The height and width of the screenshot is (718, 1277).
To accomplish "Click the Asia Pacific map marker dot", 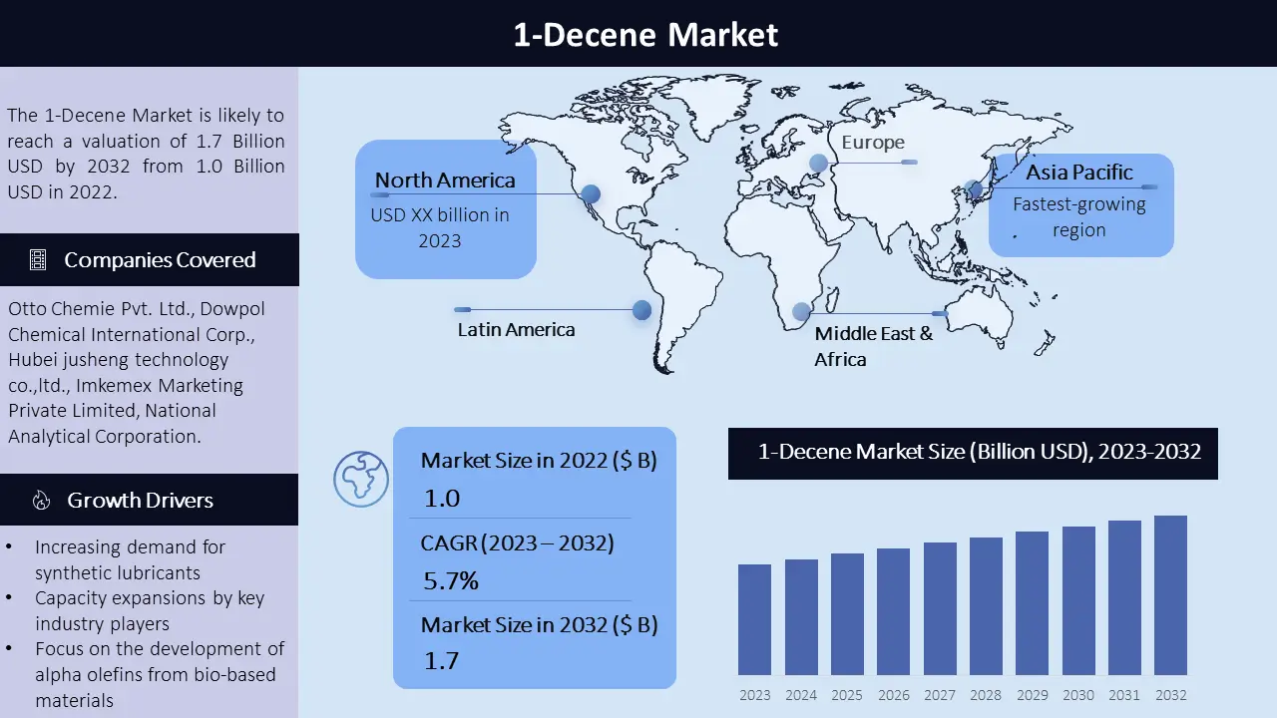I will point(975,188).
